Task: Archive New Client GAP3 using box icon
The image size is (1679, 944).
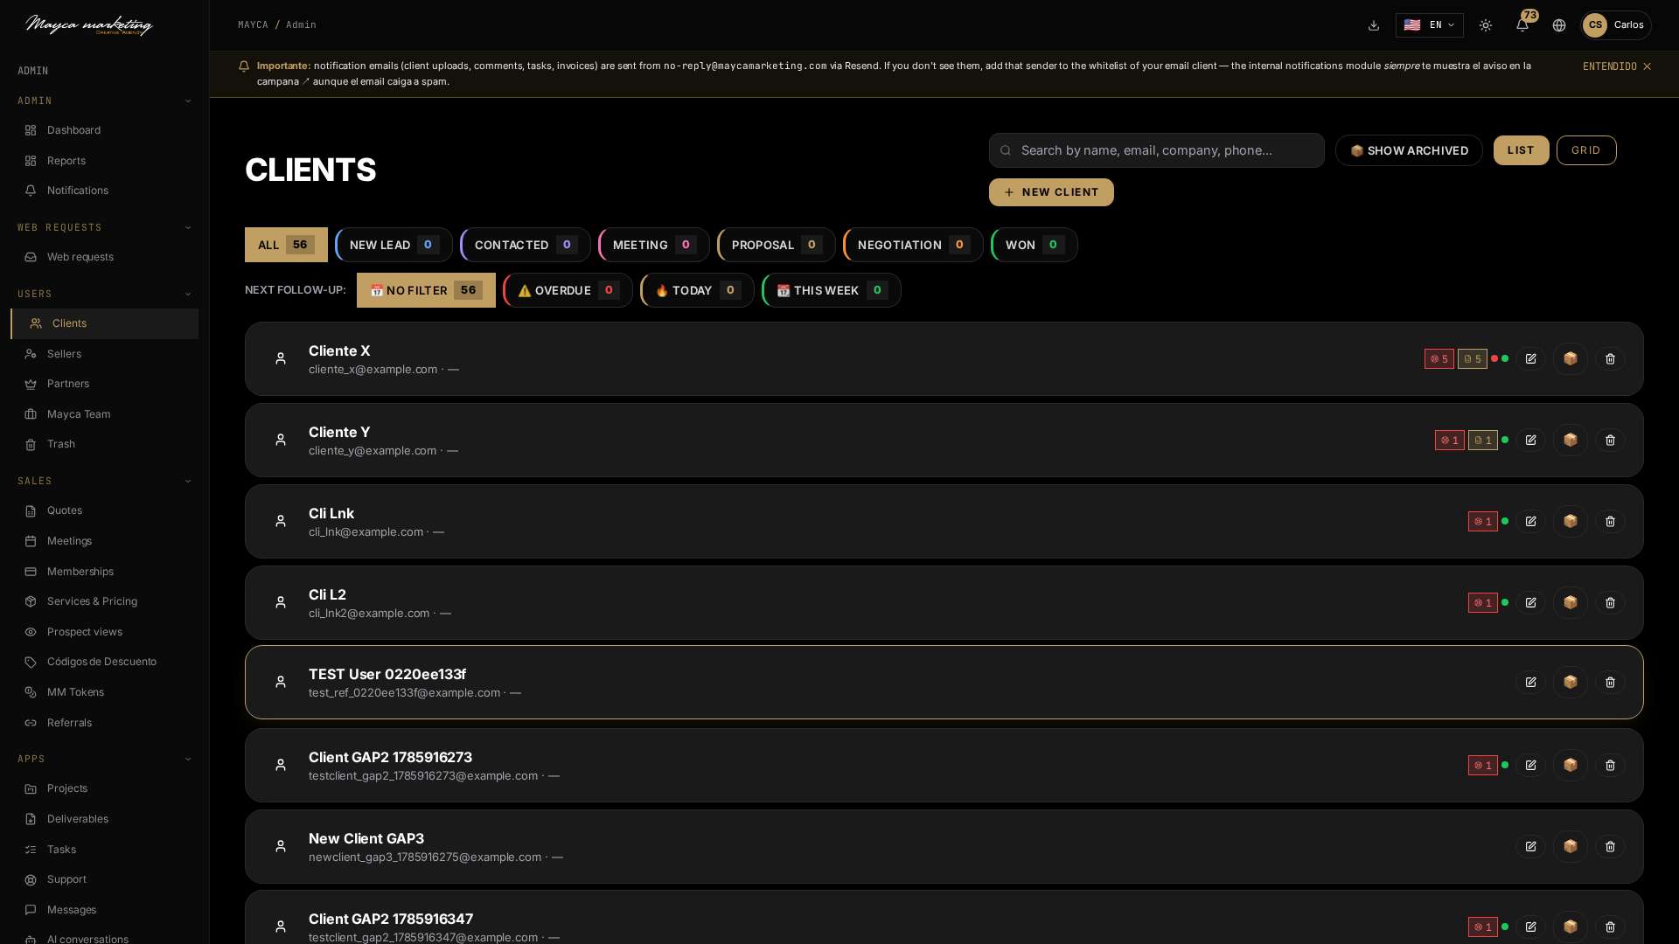Action: click(x=1571, y=847)
